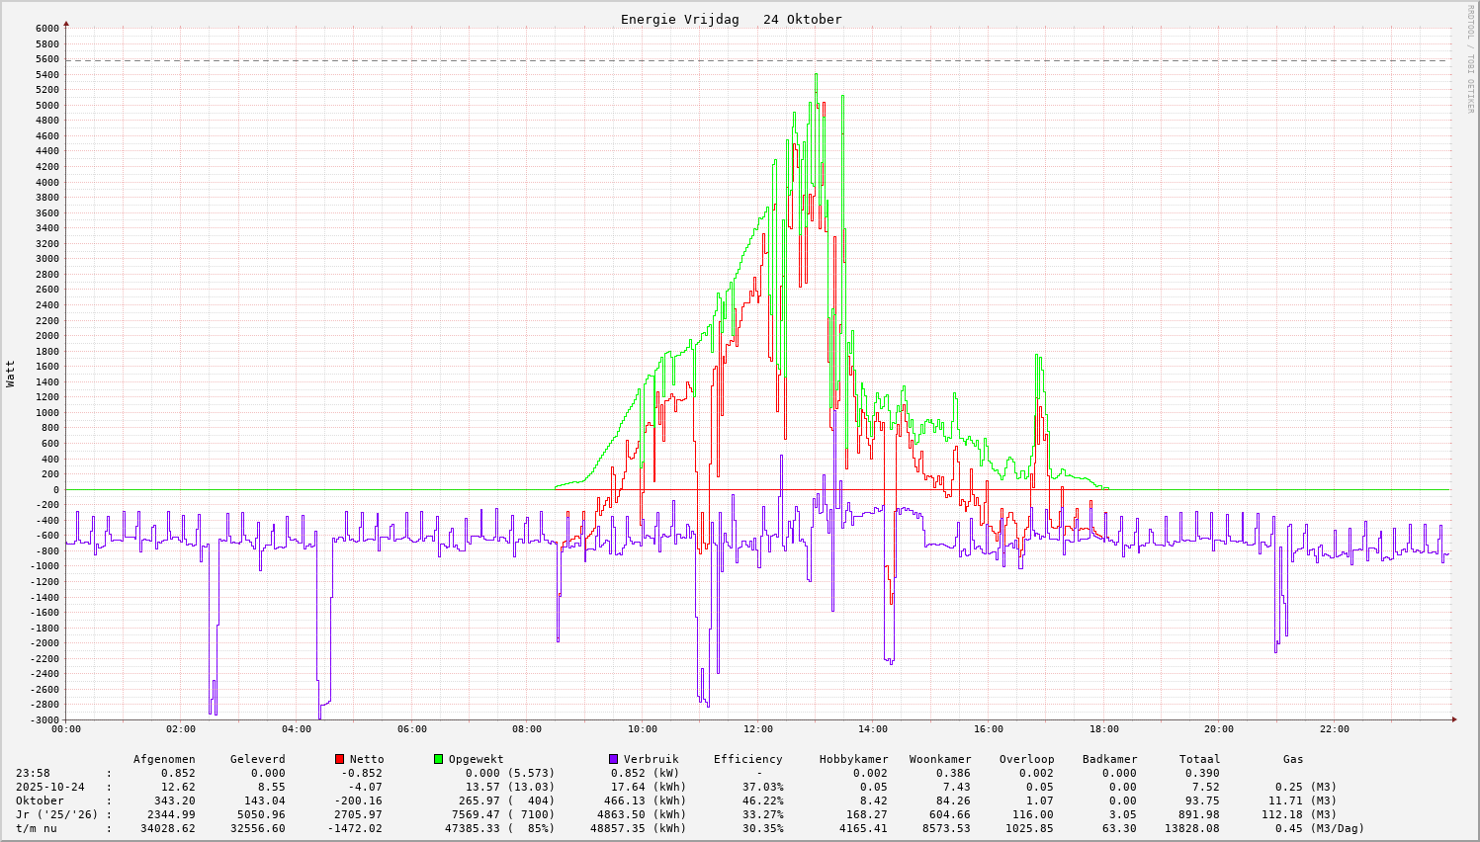
Task: Click the 12:00 time axis label
Action: [757, 729]
